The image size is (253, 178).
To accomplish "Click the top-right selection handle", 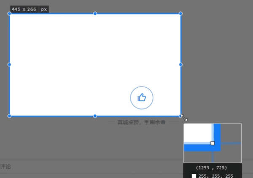I will 181,13.
